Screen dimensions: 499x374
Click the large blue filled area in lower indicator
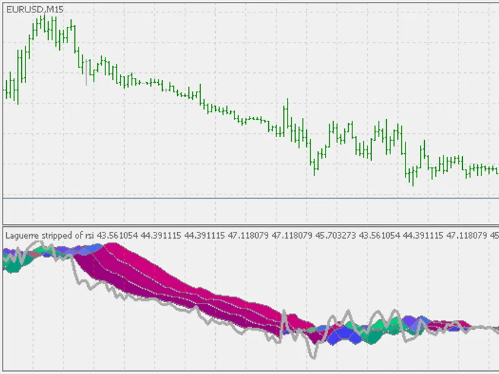[343, 335]
